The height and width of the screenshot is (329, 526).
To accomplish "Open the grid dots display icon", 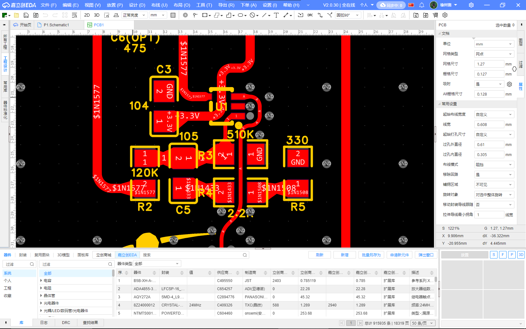I will [173, 15].
